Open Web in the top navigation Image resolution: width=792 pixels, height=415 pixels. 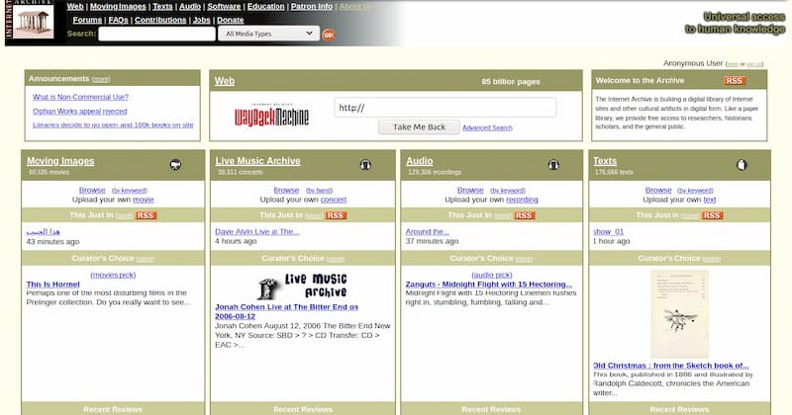click(75, 7)
